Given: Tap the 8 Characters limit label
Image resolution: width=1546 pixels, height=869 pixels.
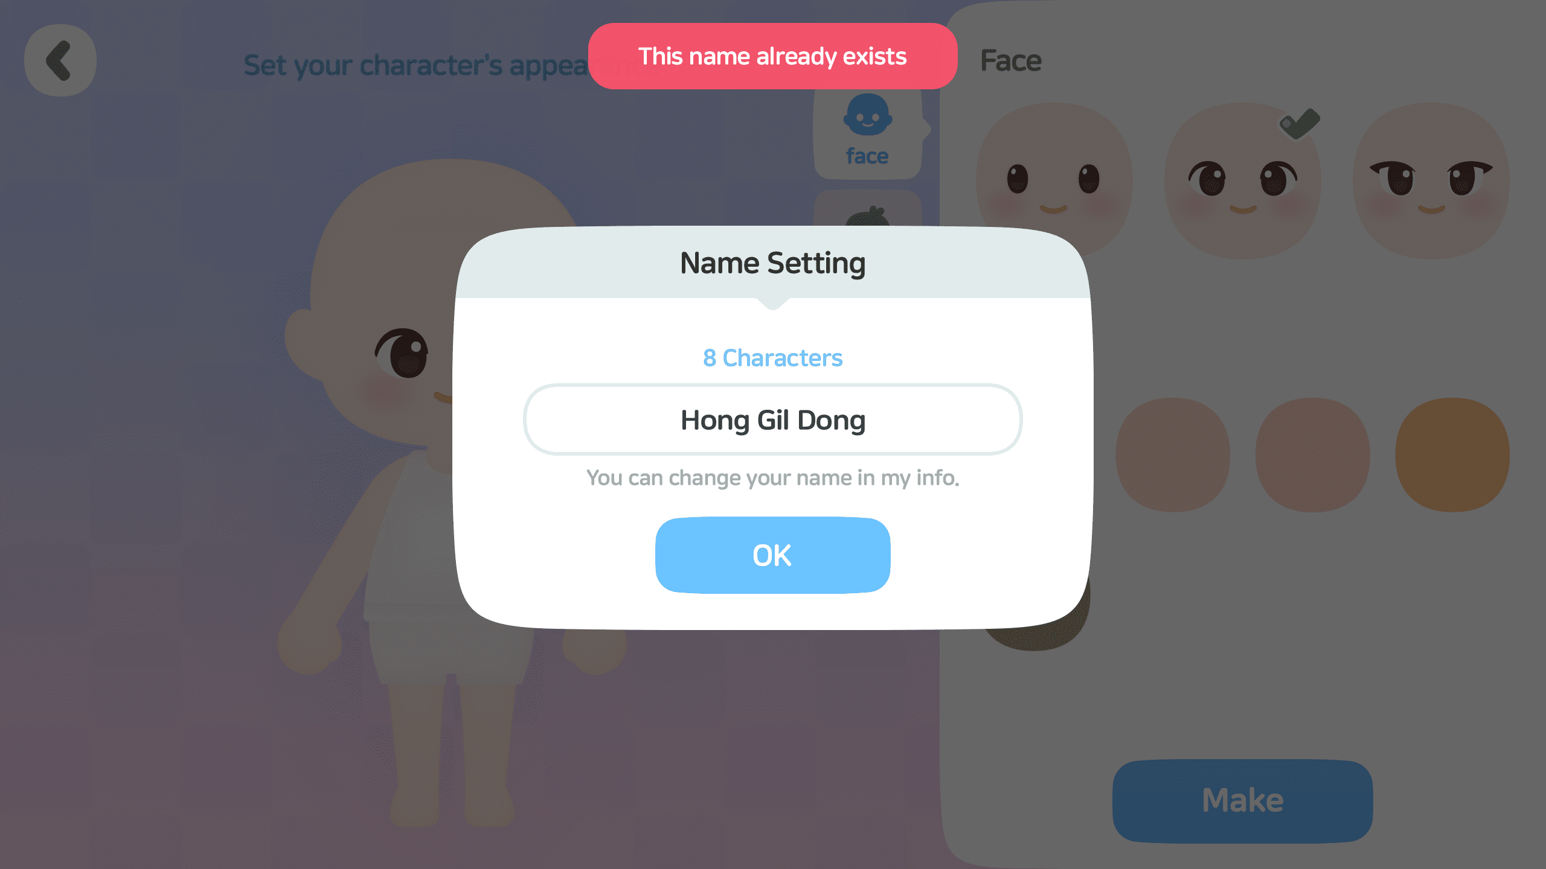Looking at the screenshot, I should (x=772, y=358).
